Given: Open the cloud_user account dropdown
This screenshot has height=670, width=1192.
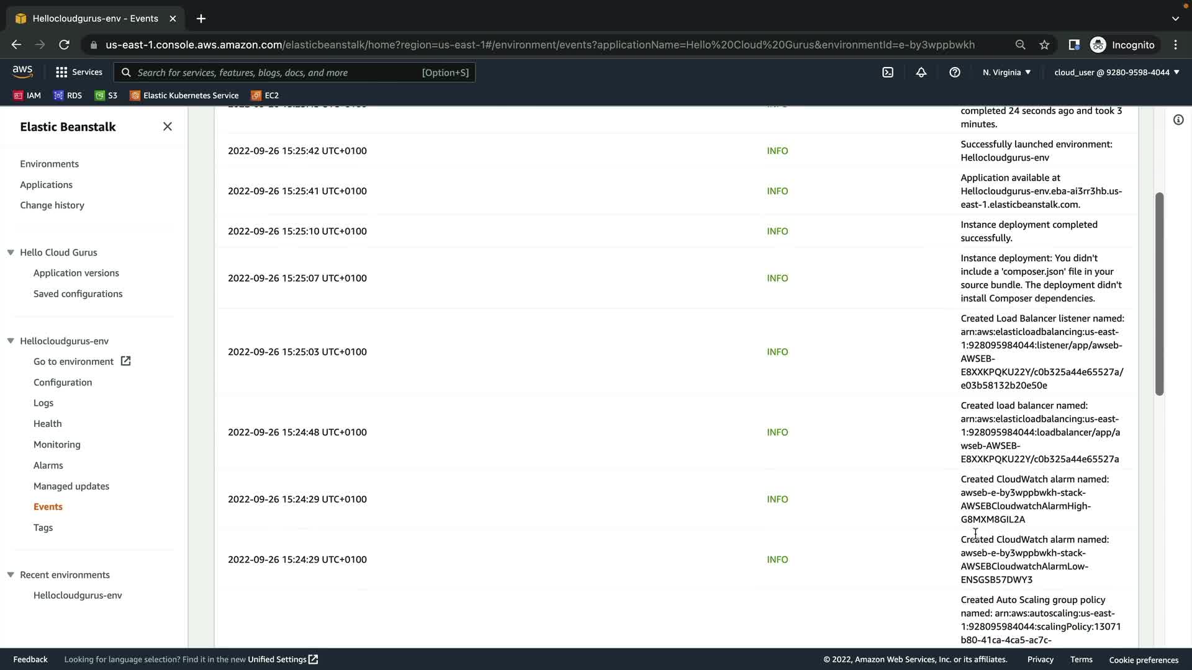Looking at the screenshot, I should [x=1116, y=73].
